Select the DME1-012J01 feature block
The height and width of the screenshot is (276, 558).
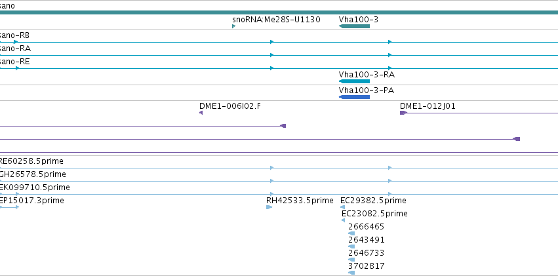(x=403, y=113)
